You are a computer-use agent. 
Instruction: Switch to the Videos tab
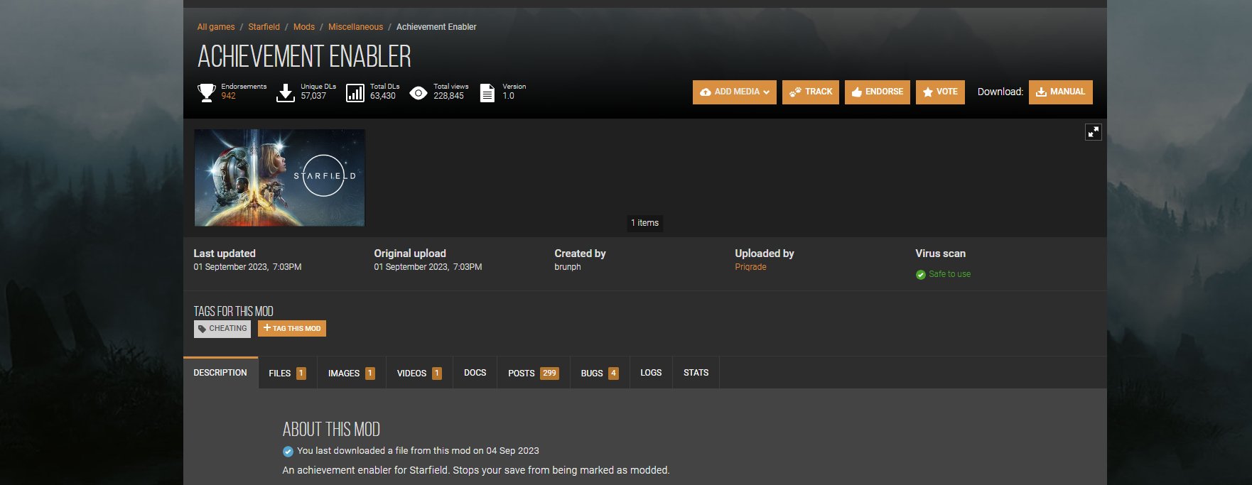[x=419, y=373]
